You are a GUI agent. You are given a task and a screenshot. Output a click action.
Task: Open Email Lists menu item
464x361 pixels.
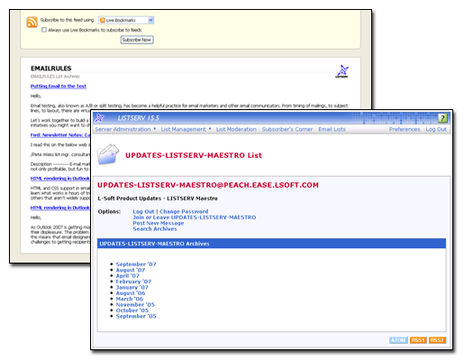click(332, 129)
